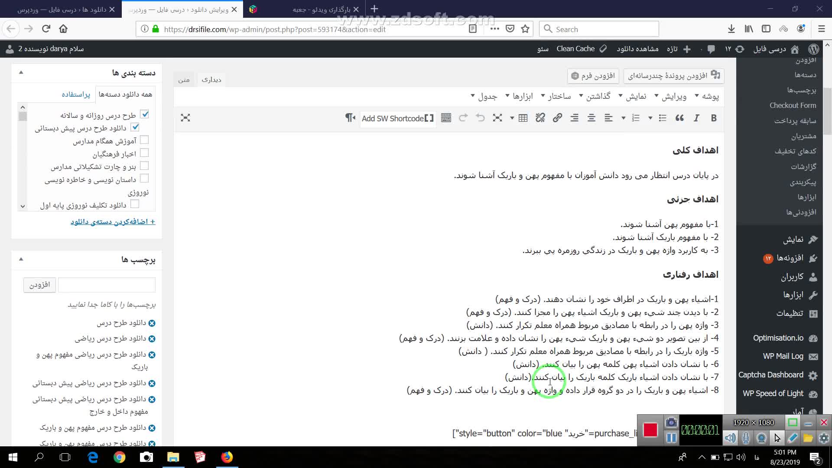The width and height of the screenshot is (832, 468).
Task: Click the اضافه‌کردن دسته‌ی دانلود link
Action: (x=113, y=221)
